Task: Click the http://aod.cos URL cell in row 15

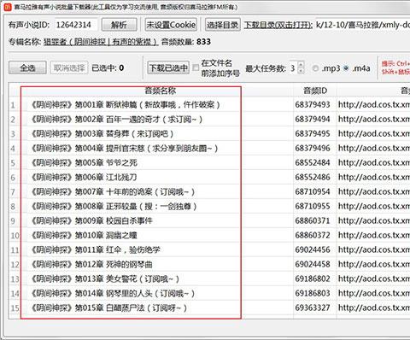Action: pyautogui.click(x=373, y=308)
